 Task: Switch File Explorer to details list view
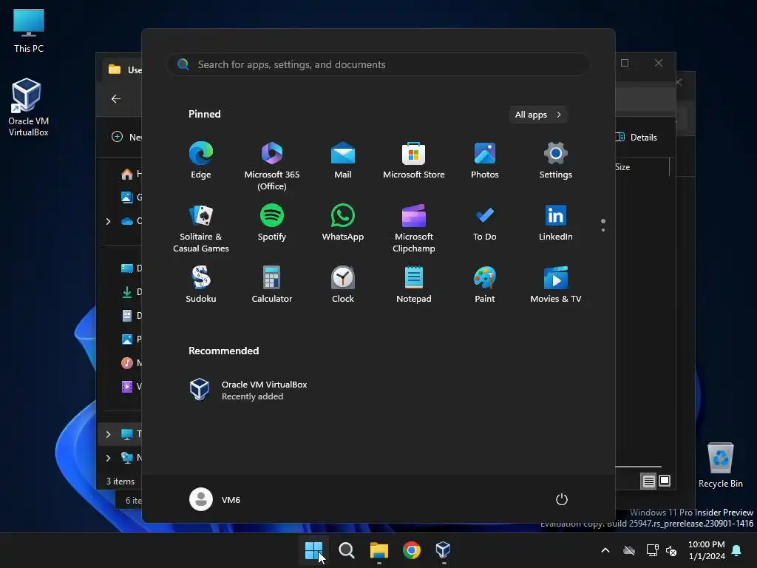point(648,481)
